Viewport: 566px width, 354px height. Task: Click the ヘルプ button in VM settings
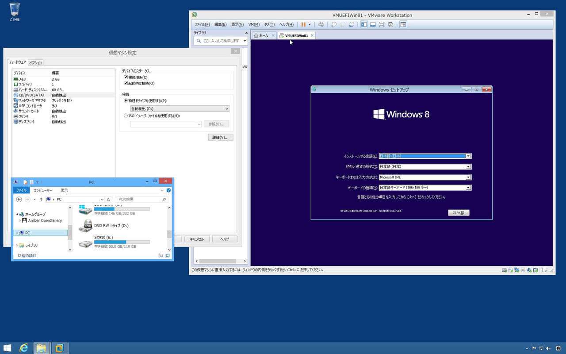225,239
